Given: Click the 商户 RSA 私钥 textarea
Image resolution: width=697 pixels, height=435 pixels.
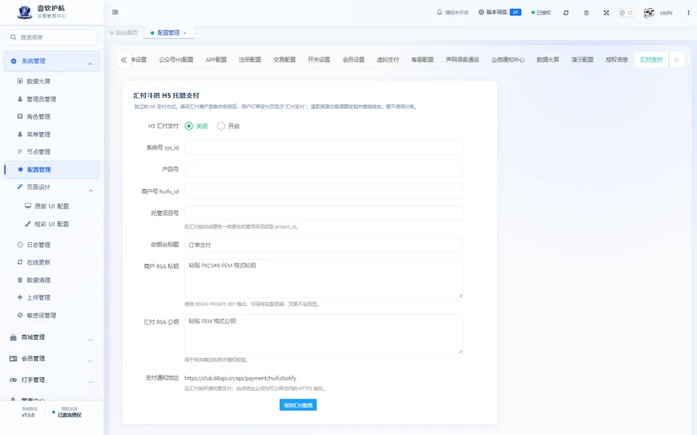Looking at the screenshot, I should 324,278.
